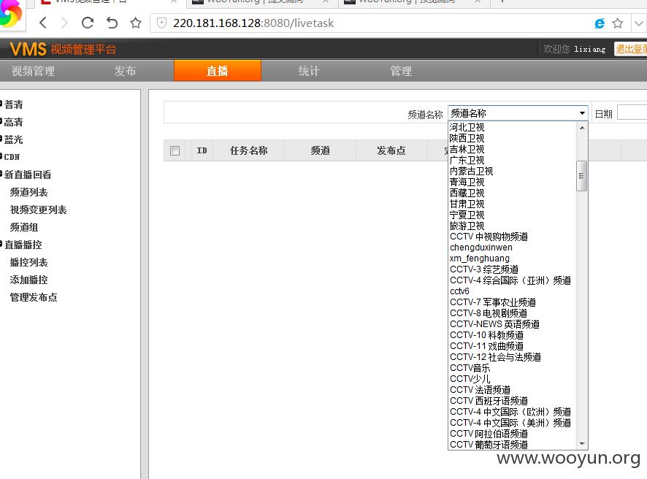Expand the CDN sidebar group
Image resolution: width=647 pixels, height=479 pixels.
[11, 157]
